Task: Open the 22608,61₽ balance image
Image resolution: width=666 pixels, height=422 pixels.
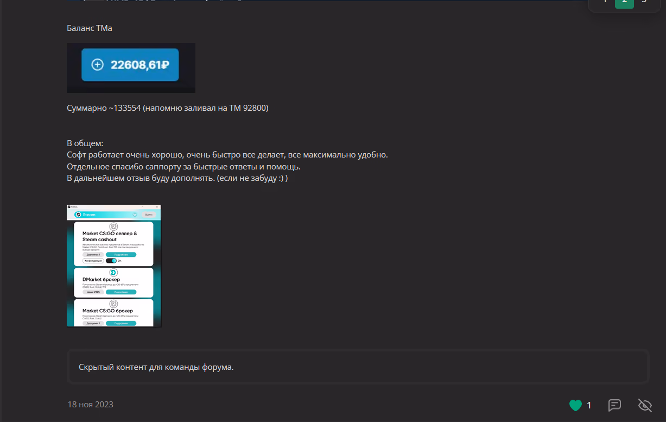Action: tap(131, 67)
